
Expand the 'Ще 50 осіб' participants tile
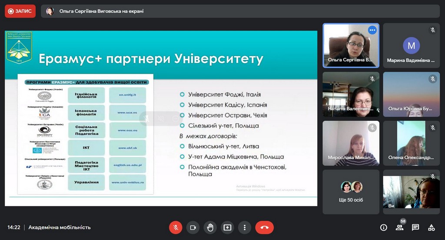pos(351,192)
